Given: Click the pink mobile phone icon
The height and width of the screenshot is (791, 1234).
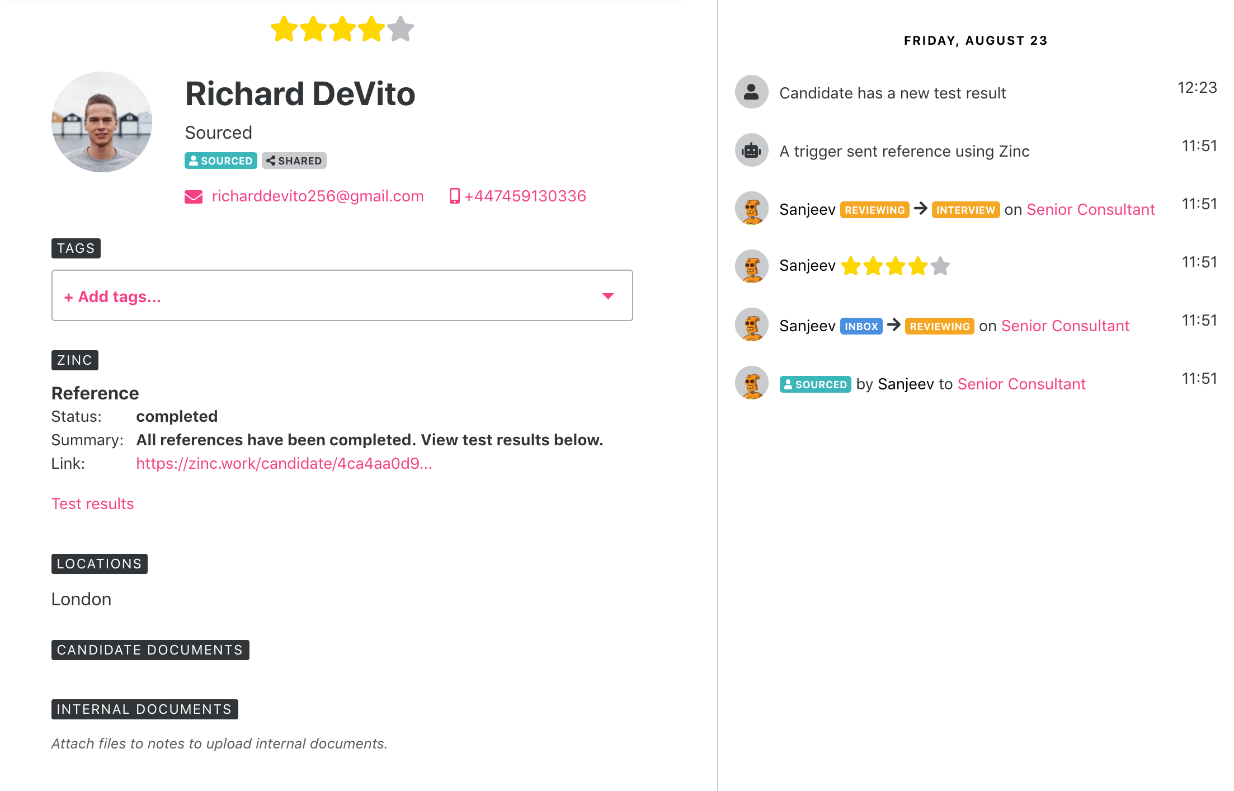Looking at the screenshot, I should pos(454,196).
